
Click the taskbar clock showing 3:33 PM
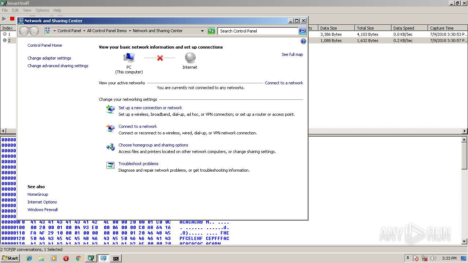click(x=449, y=258)
